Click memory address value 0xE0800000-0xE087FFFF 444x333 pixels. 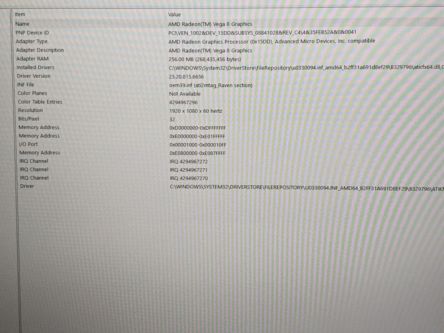coord(198,153)
